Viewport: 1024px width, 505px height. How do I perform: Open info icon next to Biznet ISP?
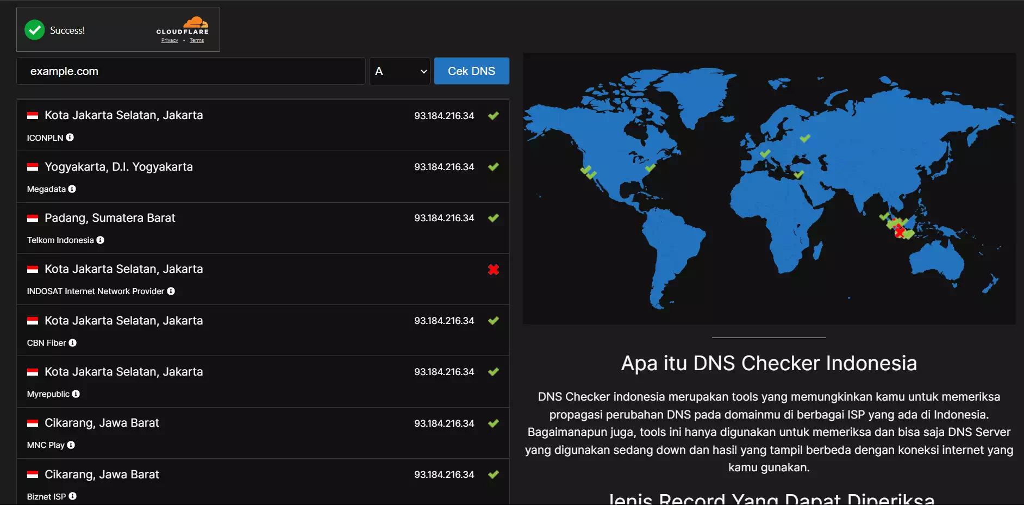tap(73, 496)
